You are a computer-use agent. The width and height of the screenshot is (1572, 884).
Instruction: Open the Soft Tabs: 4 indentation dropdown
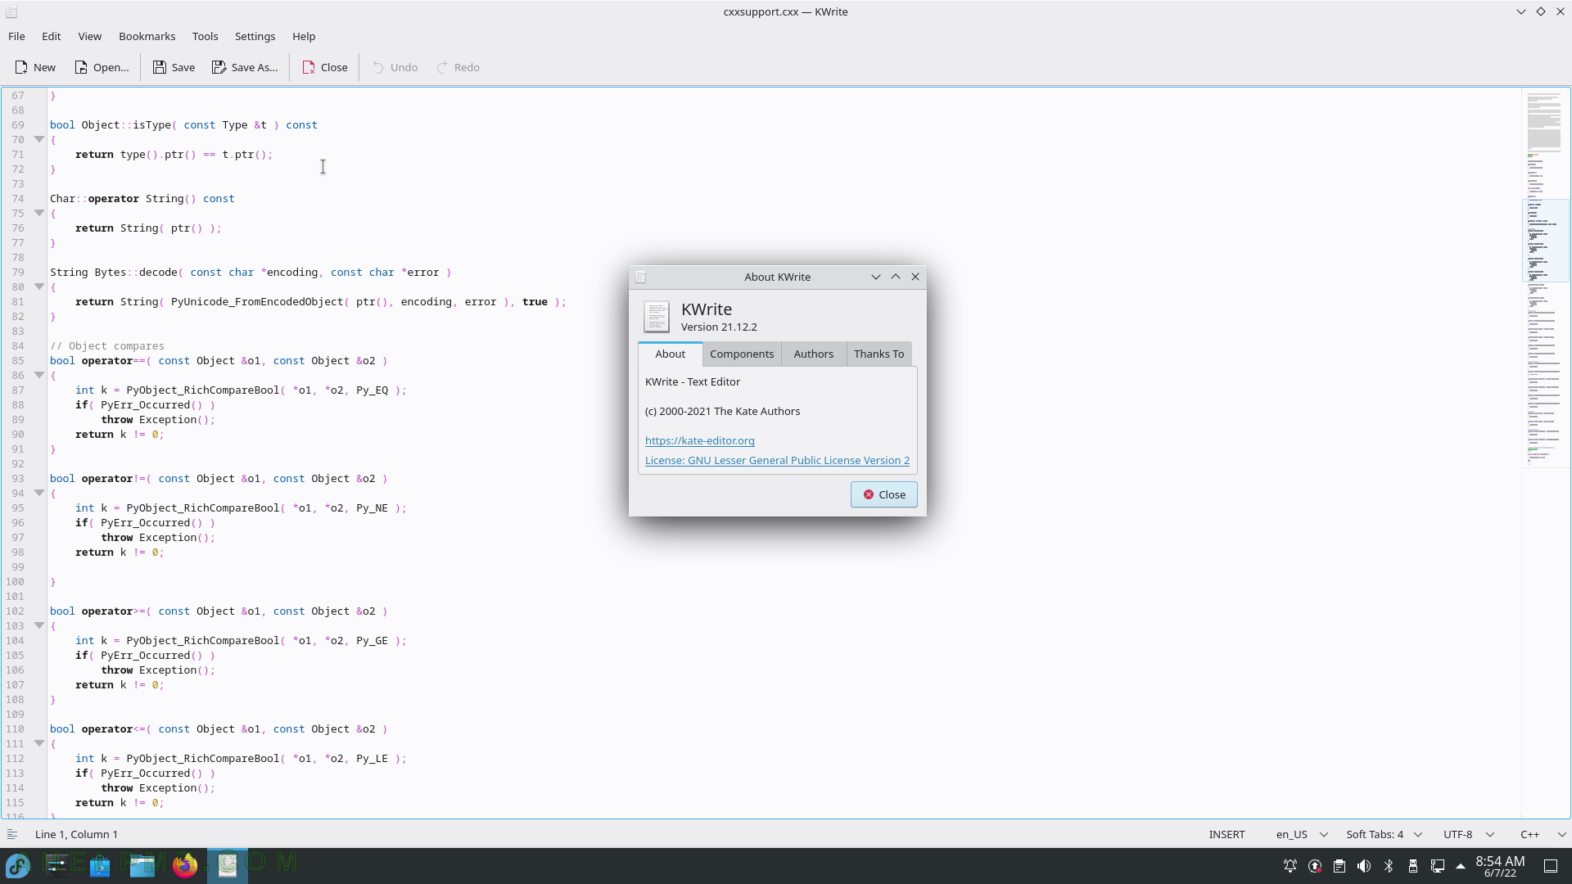point(1384,834)
